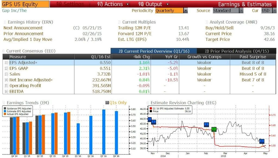The width and height of the screenshot is (278, 158).
Task: Switch to Current Period Overview (Q1/16) tab
Action: pos(154,51)
